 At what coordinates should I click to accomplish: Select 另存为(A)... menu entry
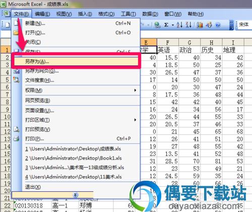point(76,62)
